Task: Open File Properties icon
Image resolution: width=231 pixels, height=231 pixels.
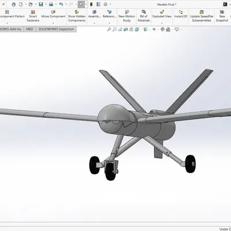Action: pos(98,4)
